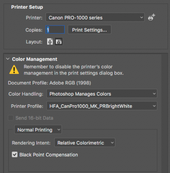Click the Document Profile Adobe RGB text
This screenshot has height=173, width=170.
pyautogui.click(x=49, y=83)
